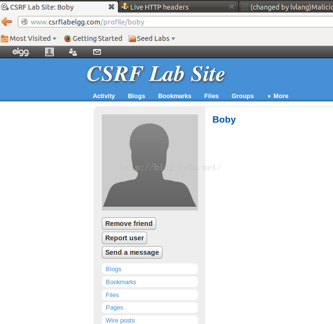This screenshot has width=333, height=324.
Task: Expand the More site menu
Action: tap(278, 96)
